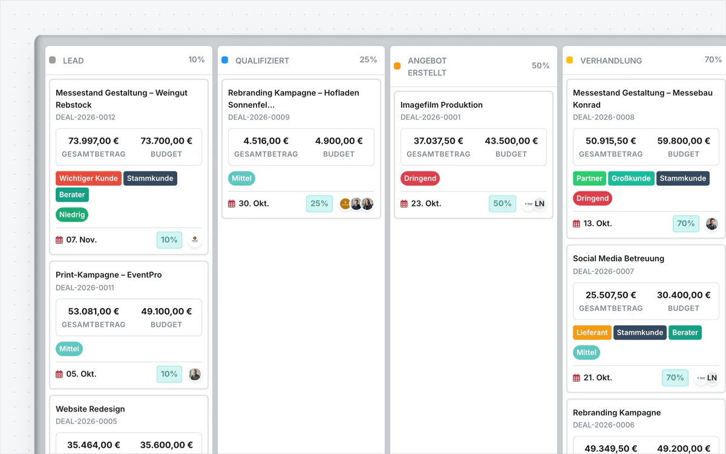Click calendar icon next to 05. Okt.

tap(59, 375)
